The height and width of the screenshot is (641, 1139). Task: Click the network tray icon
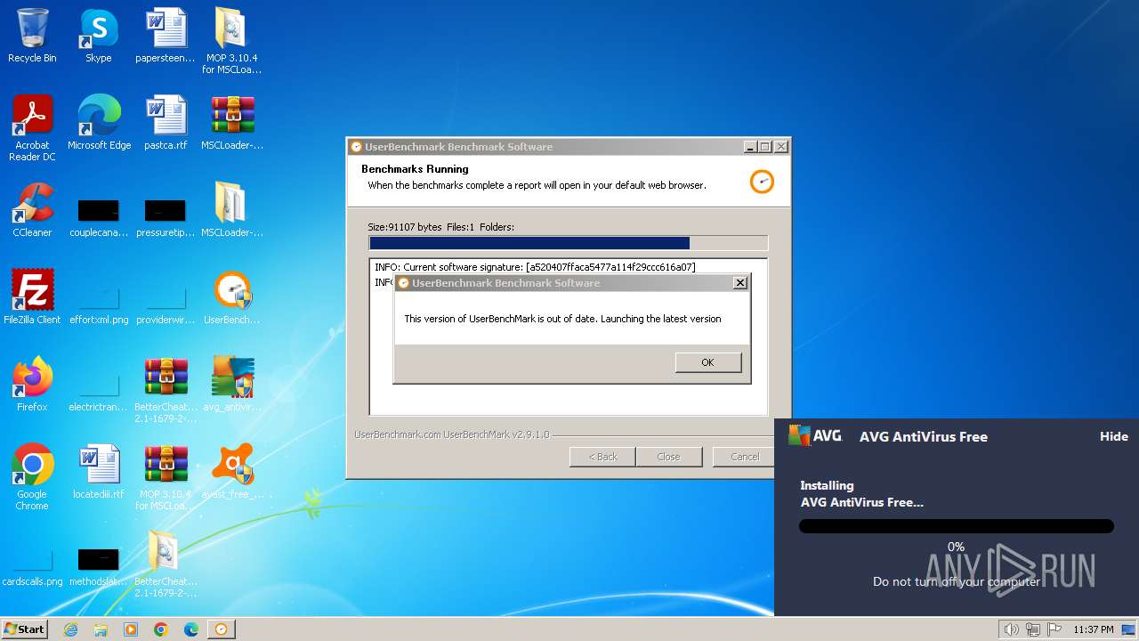(x=1033, y=629)
